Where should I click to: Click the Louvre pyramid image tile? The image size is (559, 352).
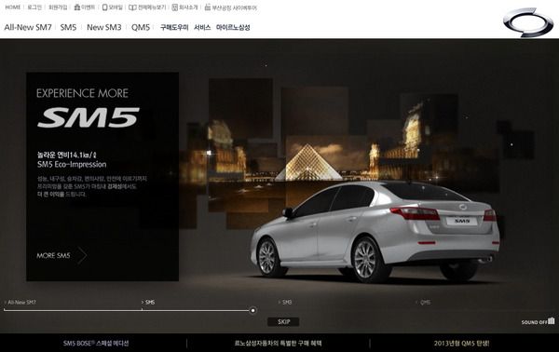pyautogui.click(x=308, y=163)
